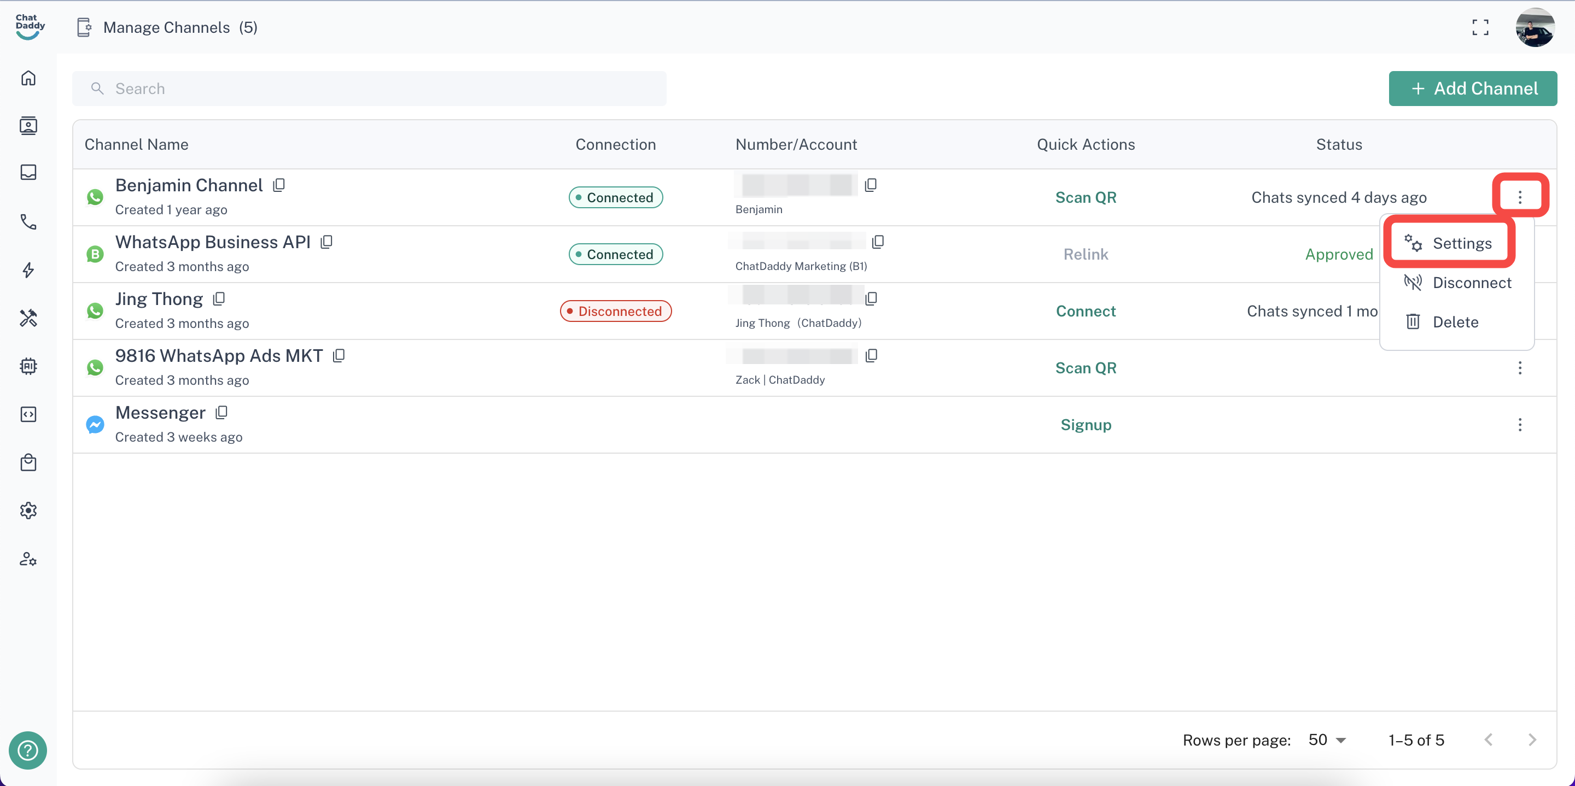
Task: Open the Team management sidebar icon
Action: coord(28,559)
